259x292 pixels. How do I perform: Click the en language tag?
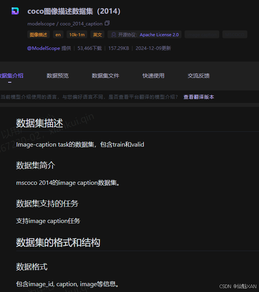[x=58, y=34]
